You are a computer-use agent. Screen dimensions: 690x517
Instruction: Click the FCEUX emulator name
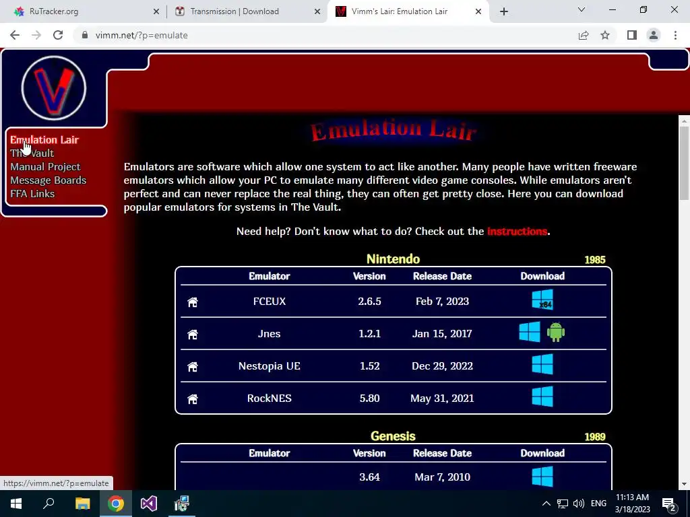[270, 302]
